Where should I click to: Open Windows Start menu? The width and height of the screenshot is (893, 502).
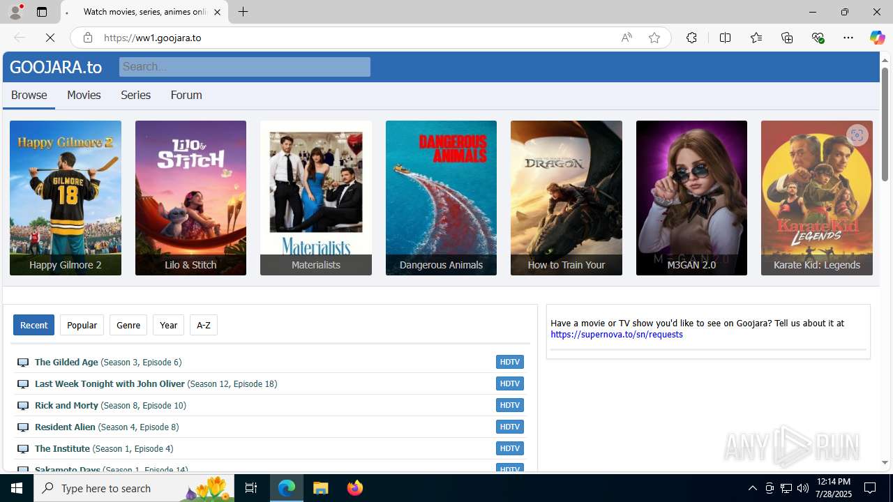[17, 488]
